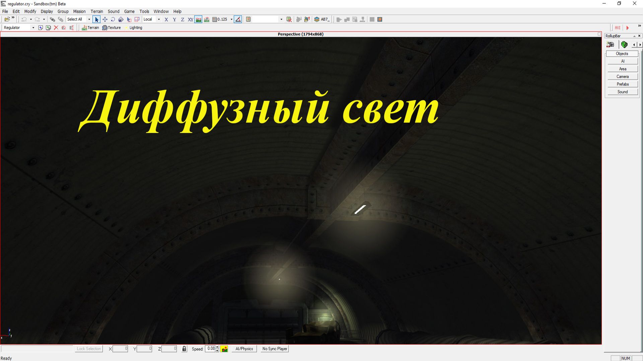Increase Speed using the stepper arrow
Viewport: 643px width, 361px height.
(x=217, y=347)
